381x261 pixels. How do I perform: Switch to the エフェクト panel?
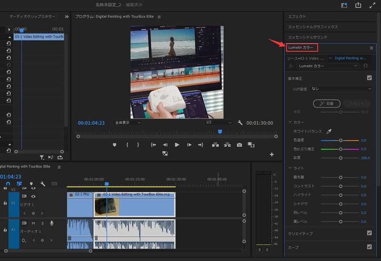297,16
